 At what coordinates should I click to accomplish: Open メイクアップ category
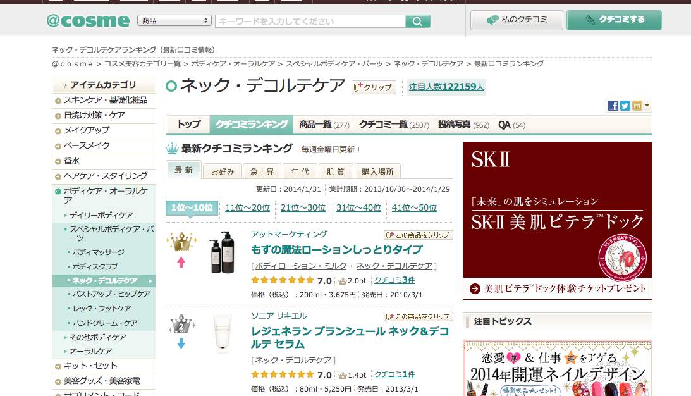click(x=104, y=130)
